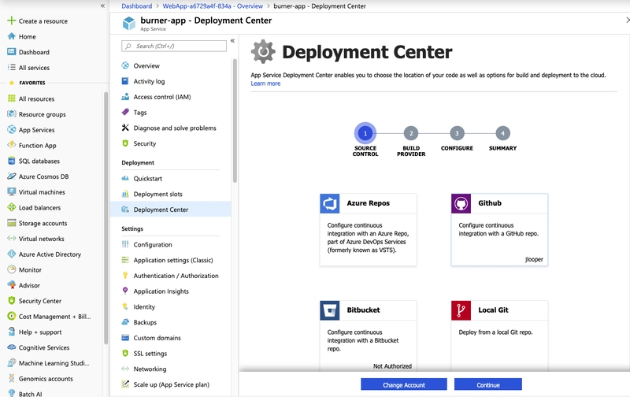Image resolution: width=630 pixels, height=397 pixels.
Task: Click step 4 Summary circle
Action: click(502, 133)
